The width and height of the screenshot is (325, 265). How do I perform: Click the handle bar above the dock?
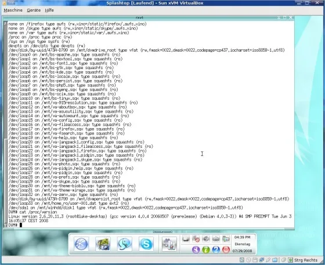(162, 232)
